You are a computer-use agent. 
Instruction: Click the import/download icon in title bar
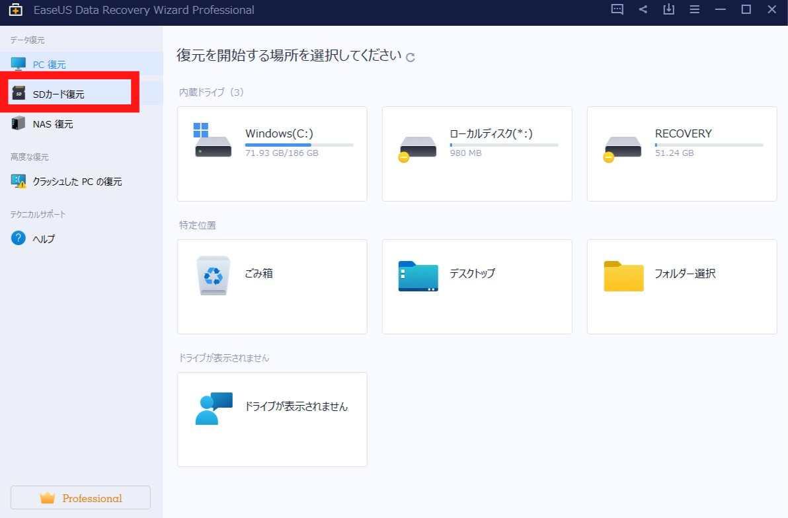pyautogui.click(x=668, y=10)
